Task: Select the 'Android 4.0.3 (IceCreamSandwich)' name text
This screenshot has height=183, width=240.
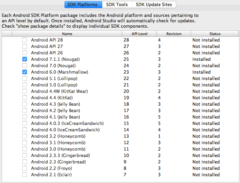Action: pos(68,124)
